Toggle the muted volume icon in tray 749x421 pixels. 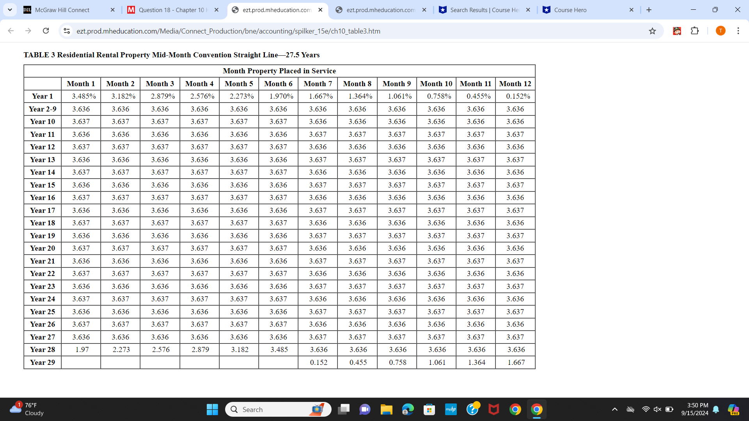coord(657,409)
